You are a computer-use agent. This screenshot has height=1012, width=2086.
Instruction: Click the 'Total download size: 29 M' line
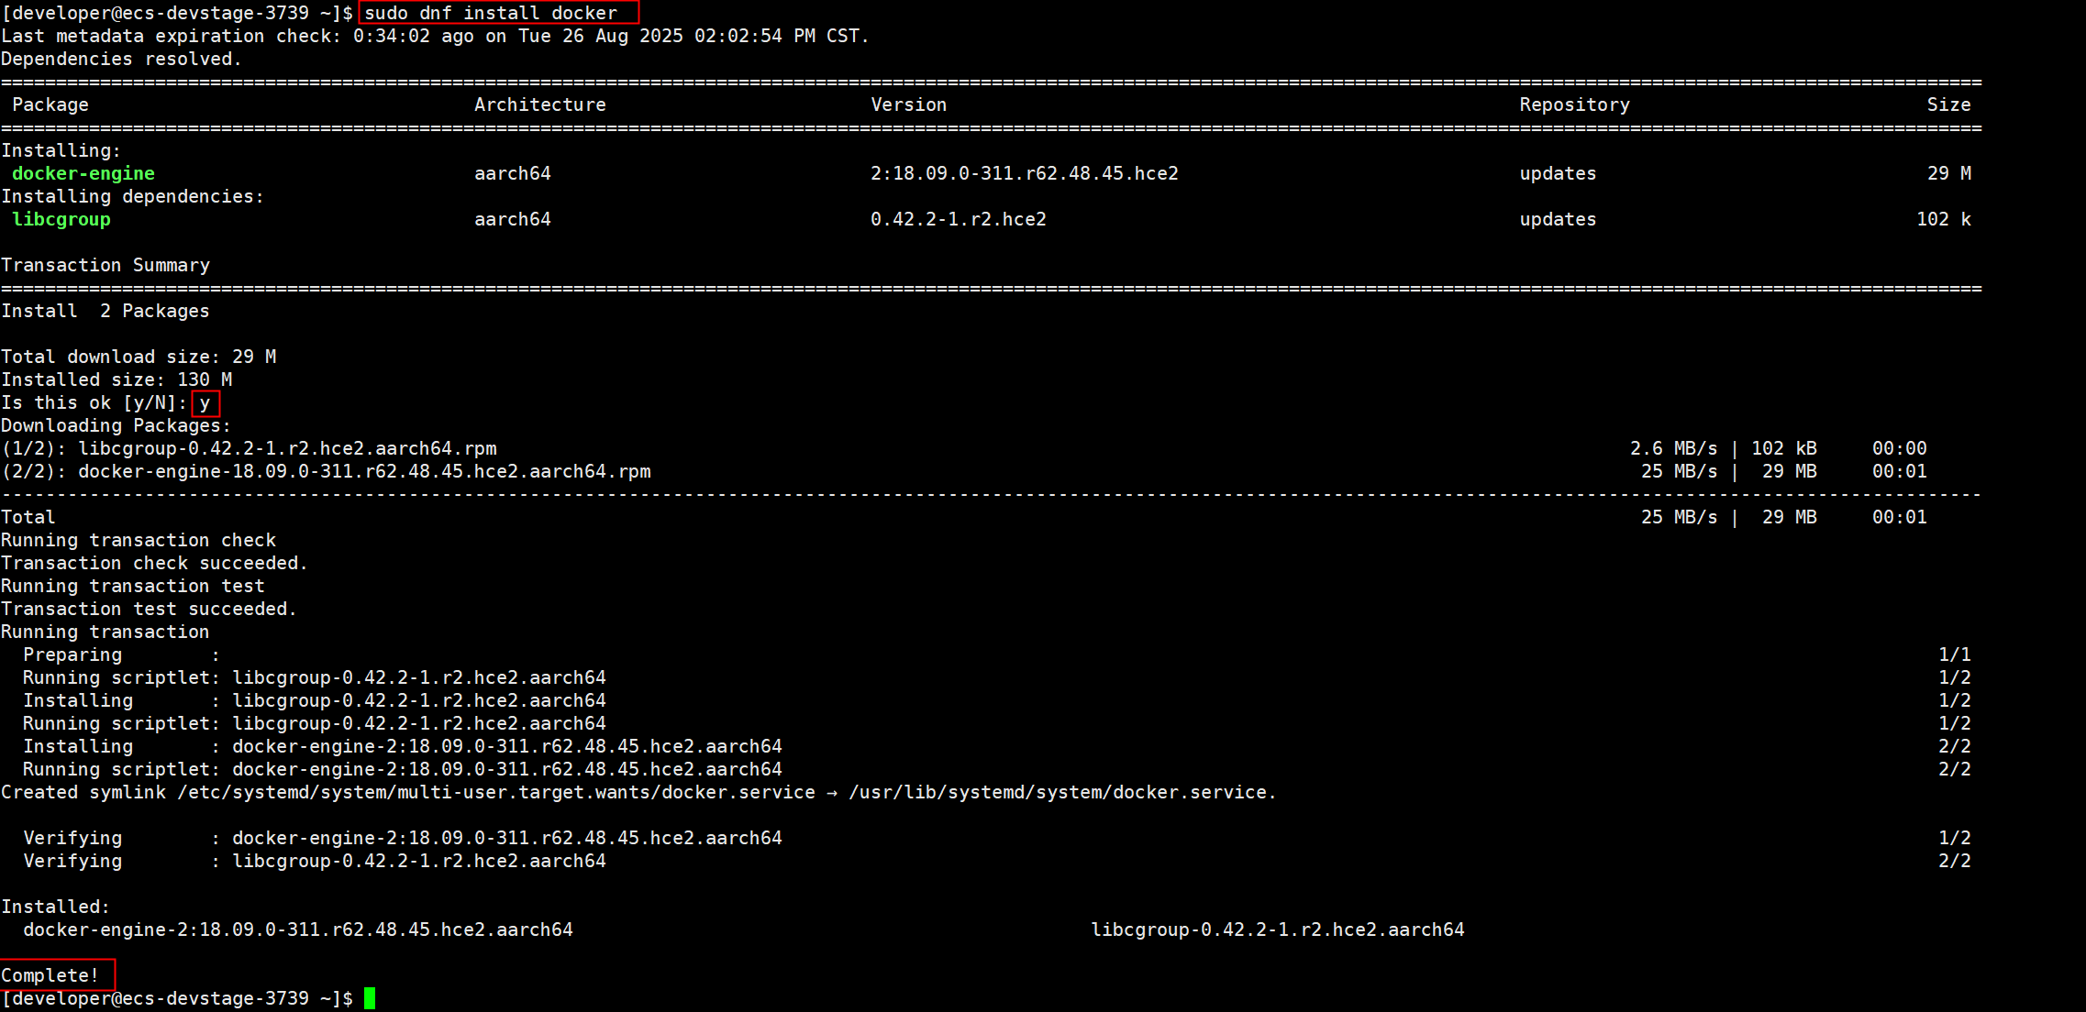(139, 357)
